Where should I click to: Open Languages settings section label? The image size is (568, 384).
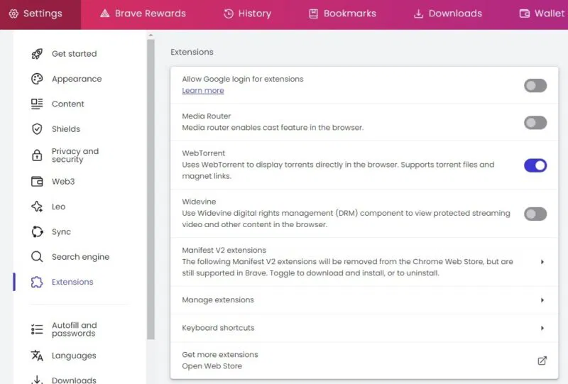tap(74, 356)
